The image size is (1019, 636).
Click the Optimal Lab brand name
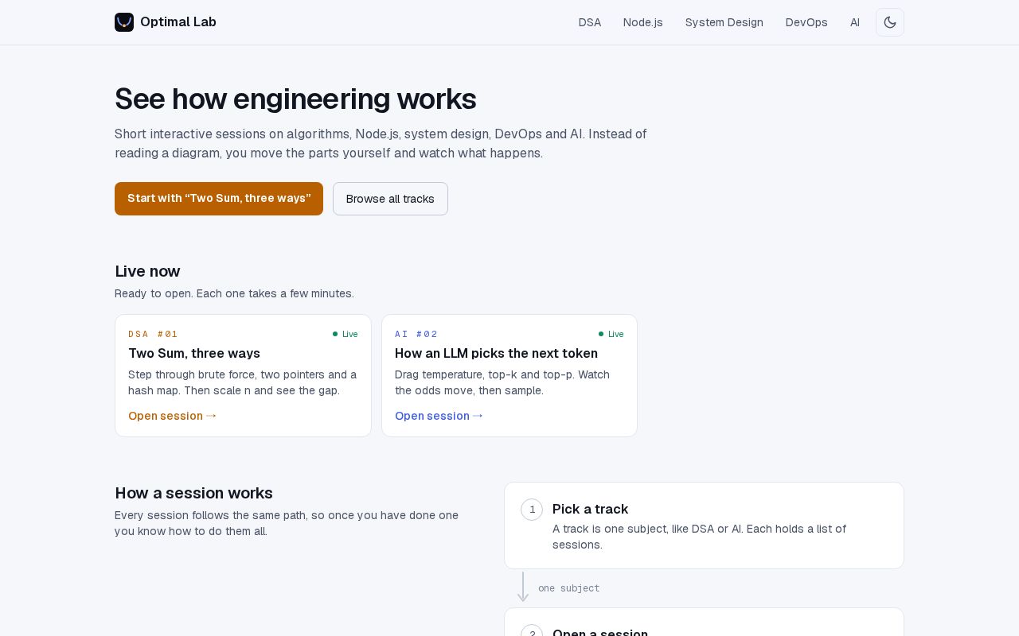pos(178,22)
